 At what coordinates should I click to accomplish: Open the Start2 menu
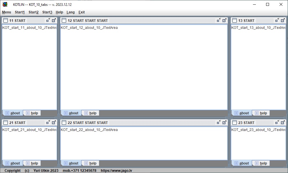[x=33, y=12]
